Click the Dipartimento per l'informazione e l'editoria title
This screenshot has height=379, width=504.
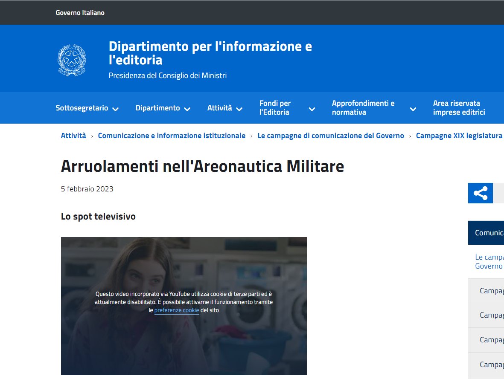coord(210,53)
